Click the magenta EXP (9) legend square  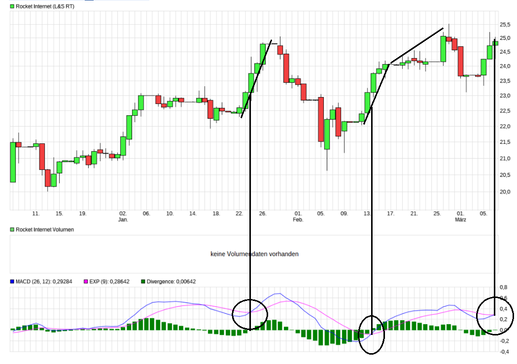(x=86, y=282)
